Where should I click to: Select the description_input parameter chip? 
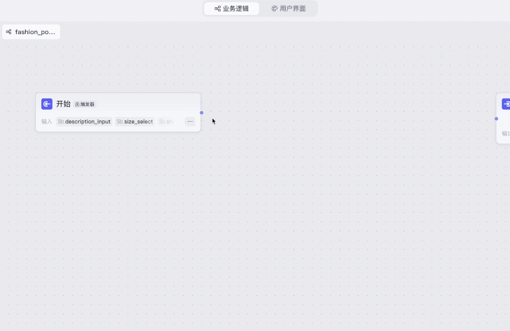tap(84, 122)
